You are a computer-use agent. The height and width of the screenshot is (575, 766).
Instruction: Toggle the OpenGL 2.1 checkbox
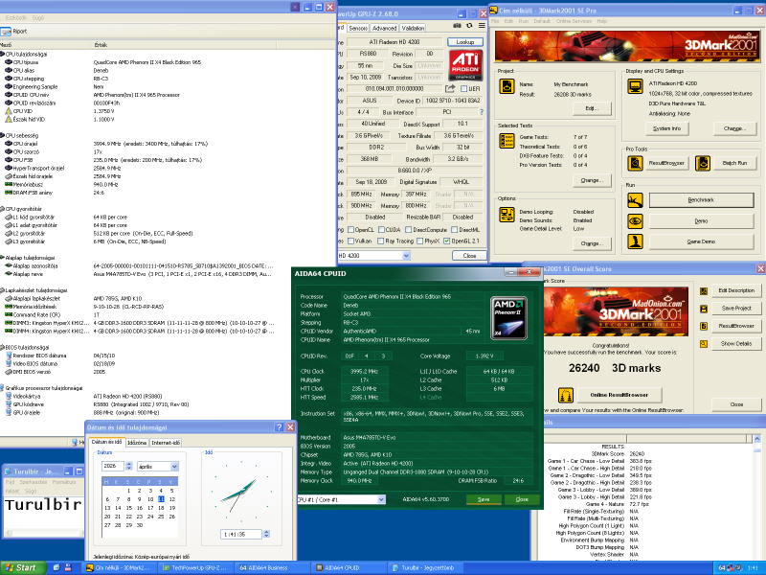point(449,242)
